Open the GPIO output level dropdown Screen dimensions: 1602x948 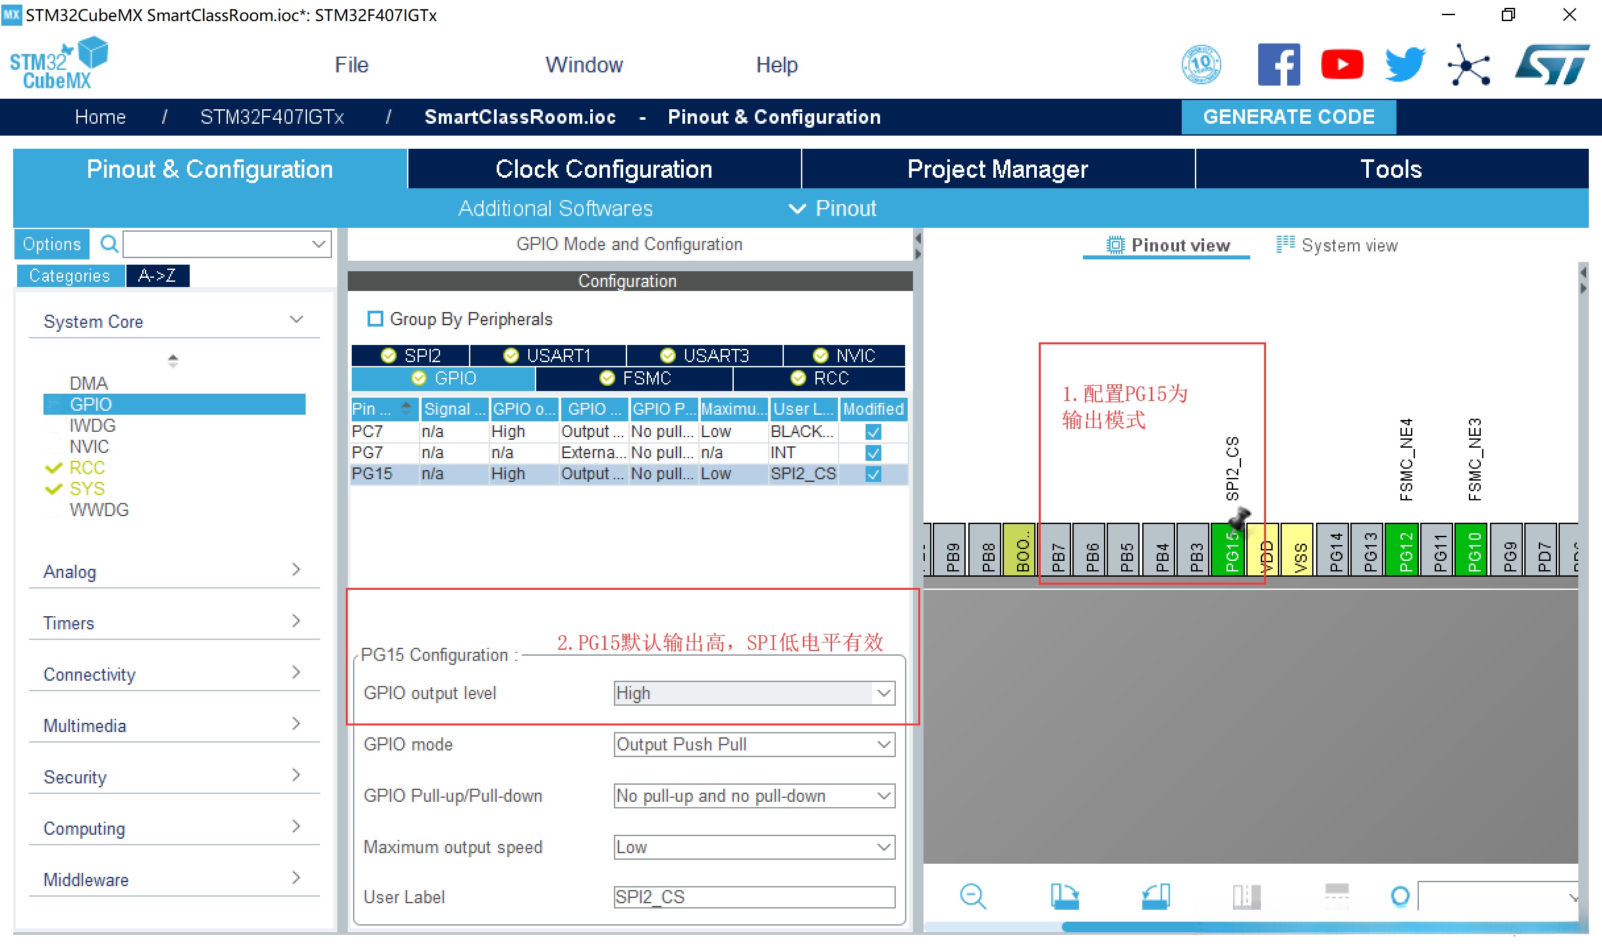[x=754, y=693]
